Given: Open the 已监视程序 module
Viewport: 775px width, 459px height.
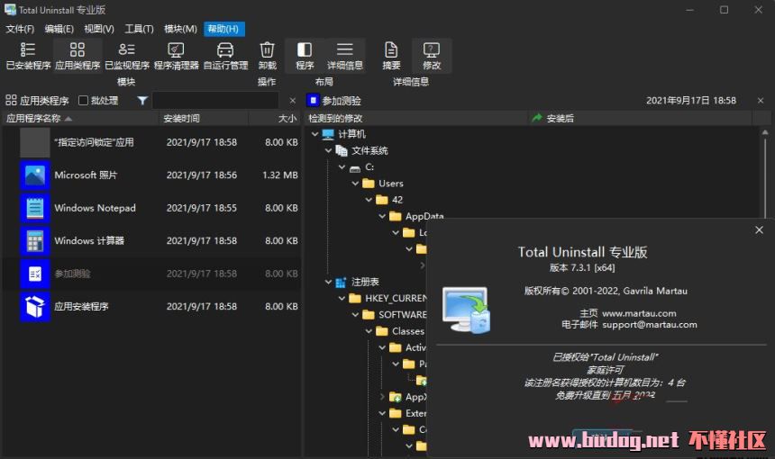Looking at the screenshot, I should coord(127,56).
